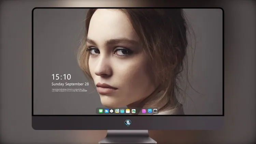
Task: Open the green Messages app in dock
Action: pos(101,111)
